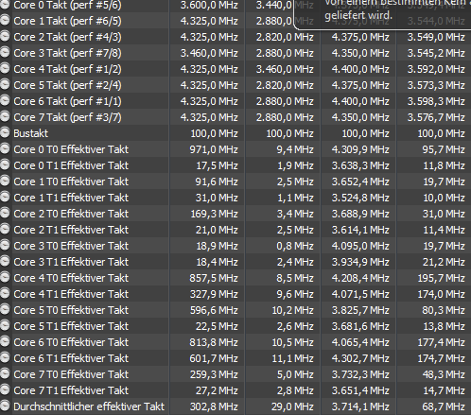This screenshot has width=471, height=415.
Task: Click the clock icon beside Core 4 Takt (perf #1/2)
Action: [5, 69]
